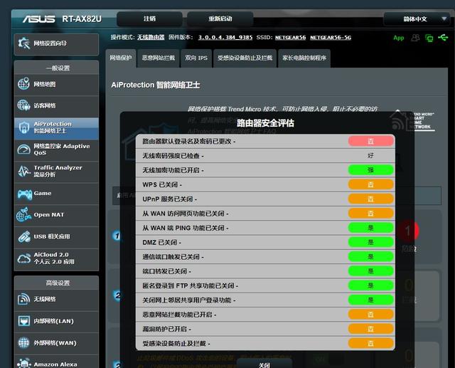Open the NETGEAR56 SSID link
This screenshot has height=368, width=455.
tap(290, 38)
